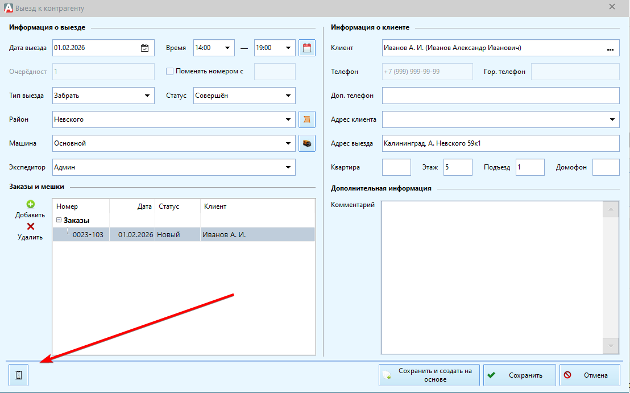Open the Район Невского dropdown
The width and height of the screenshot is (630, 393).
pyautogui.click(x=288, y=119)
